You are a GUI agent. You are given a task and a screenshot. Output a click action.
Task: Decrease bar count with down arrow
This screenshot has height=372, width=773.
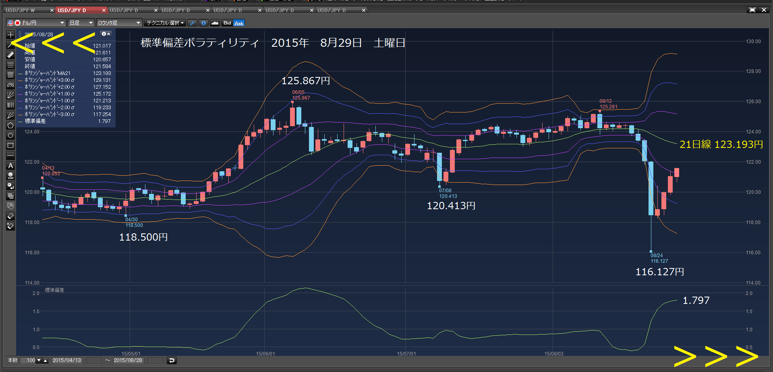coord(39,360)
